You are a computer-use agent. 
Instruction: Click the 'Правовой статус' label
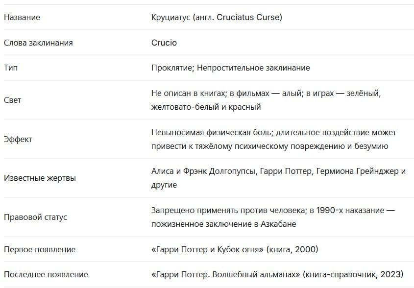35,217
